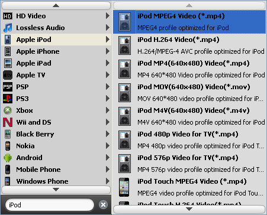Click the Wii and DS red N icon
The width and height of the screenshot is (267, 215).
[x=8, y=122]
